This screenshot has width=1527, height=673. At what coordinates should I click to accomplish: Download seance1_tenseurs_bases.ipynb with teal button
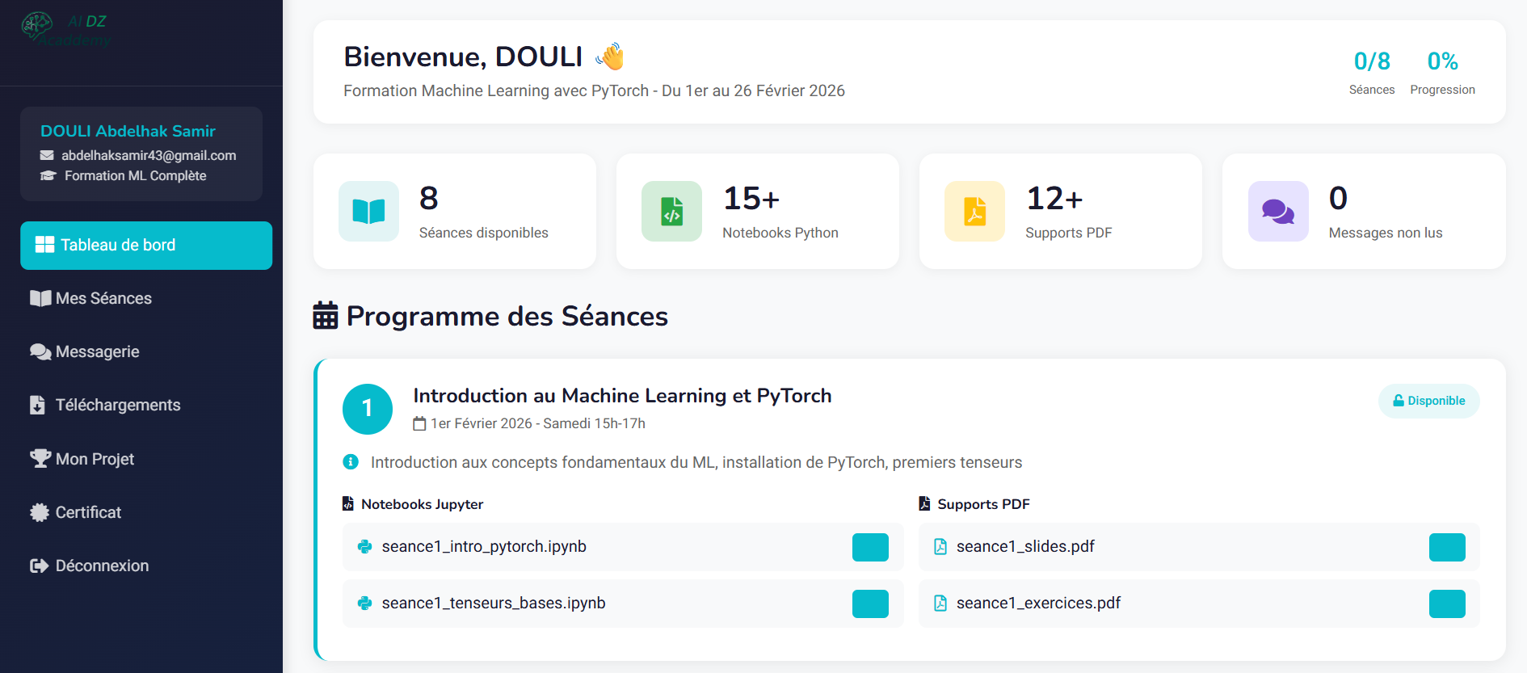pyautogui.click(x=870, y=604)
